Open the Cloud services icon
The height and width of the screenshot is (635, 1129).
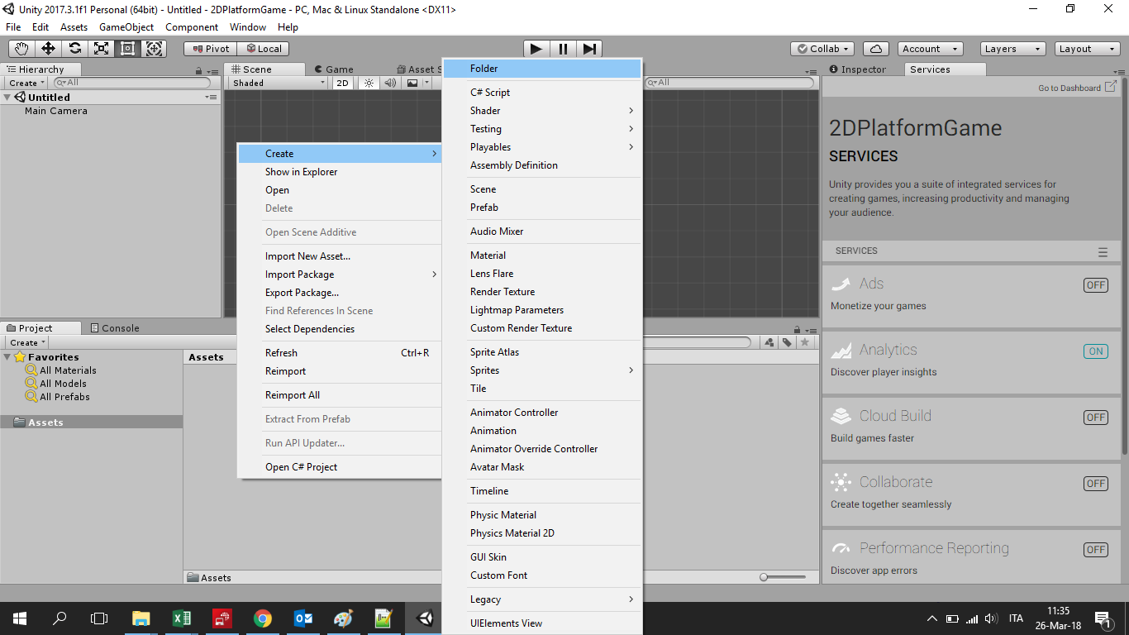pos(876,49)
